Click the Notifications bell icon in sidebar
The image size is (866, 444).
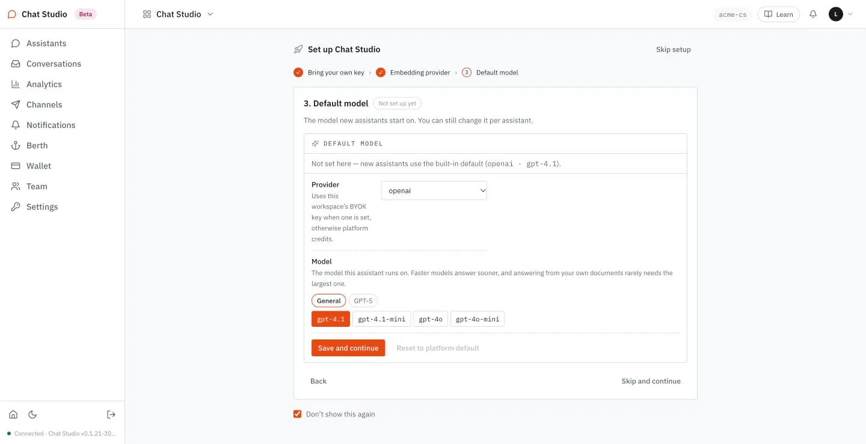pos(16,125)
